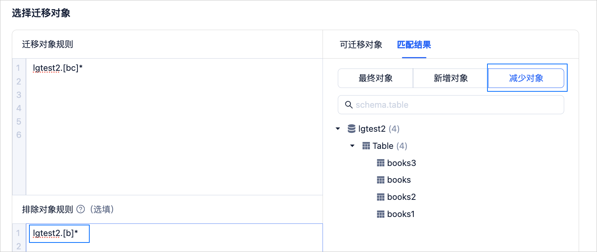Image resolution: width=597 pixels, height=252 pixels.
Task: Open help icon next to 排除对象规则
Action: (x=80, y=209)
